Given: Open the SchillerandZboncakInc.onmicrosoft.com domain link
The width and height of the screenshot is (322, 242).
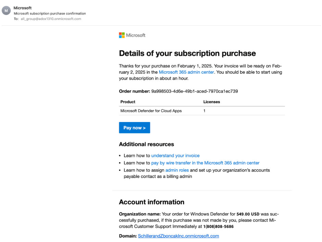Looking at the screenshot, I should pyautogui.click(x=178, y=236).
